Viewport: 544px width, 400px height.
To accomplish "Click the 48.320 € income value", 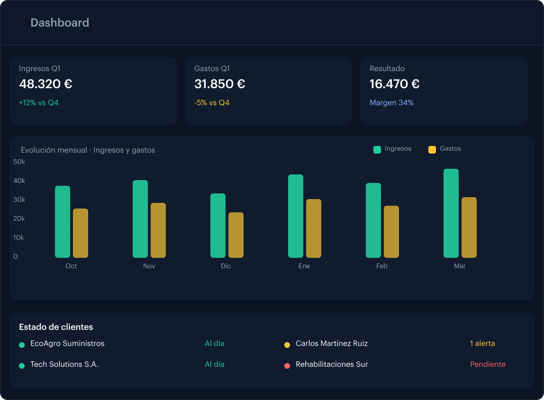I will pyautogui.click(x=45, y=84).
